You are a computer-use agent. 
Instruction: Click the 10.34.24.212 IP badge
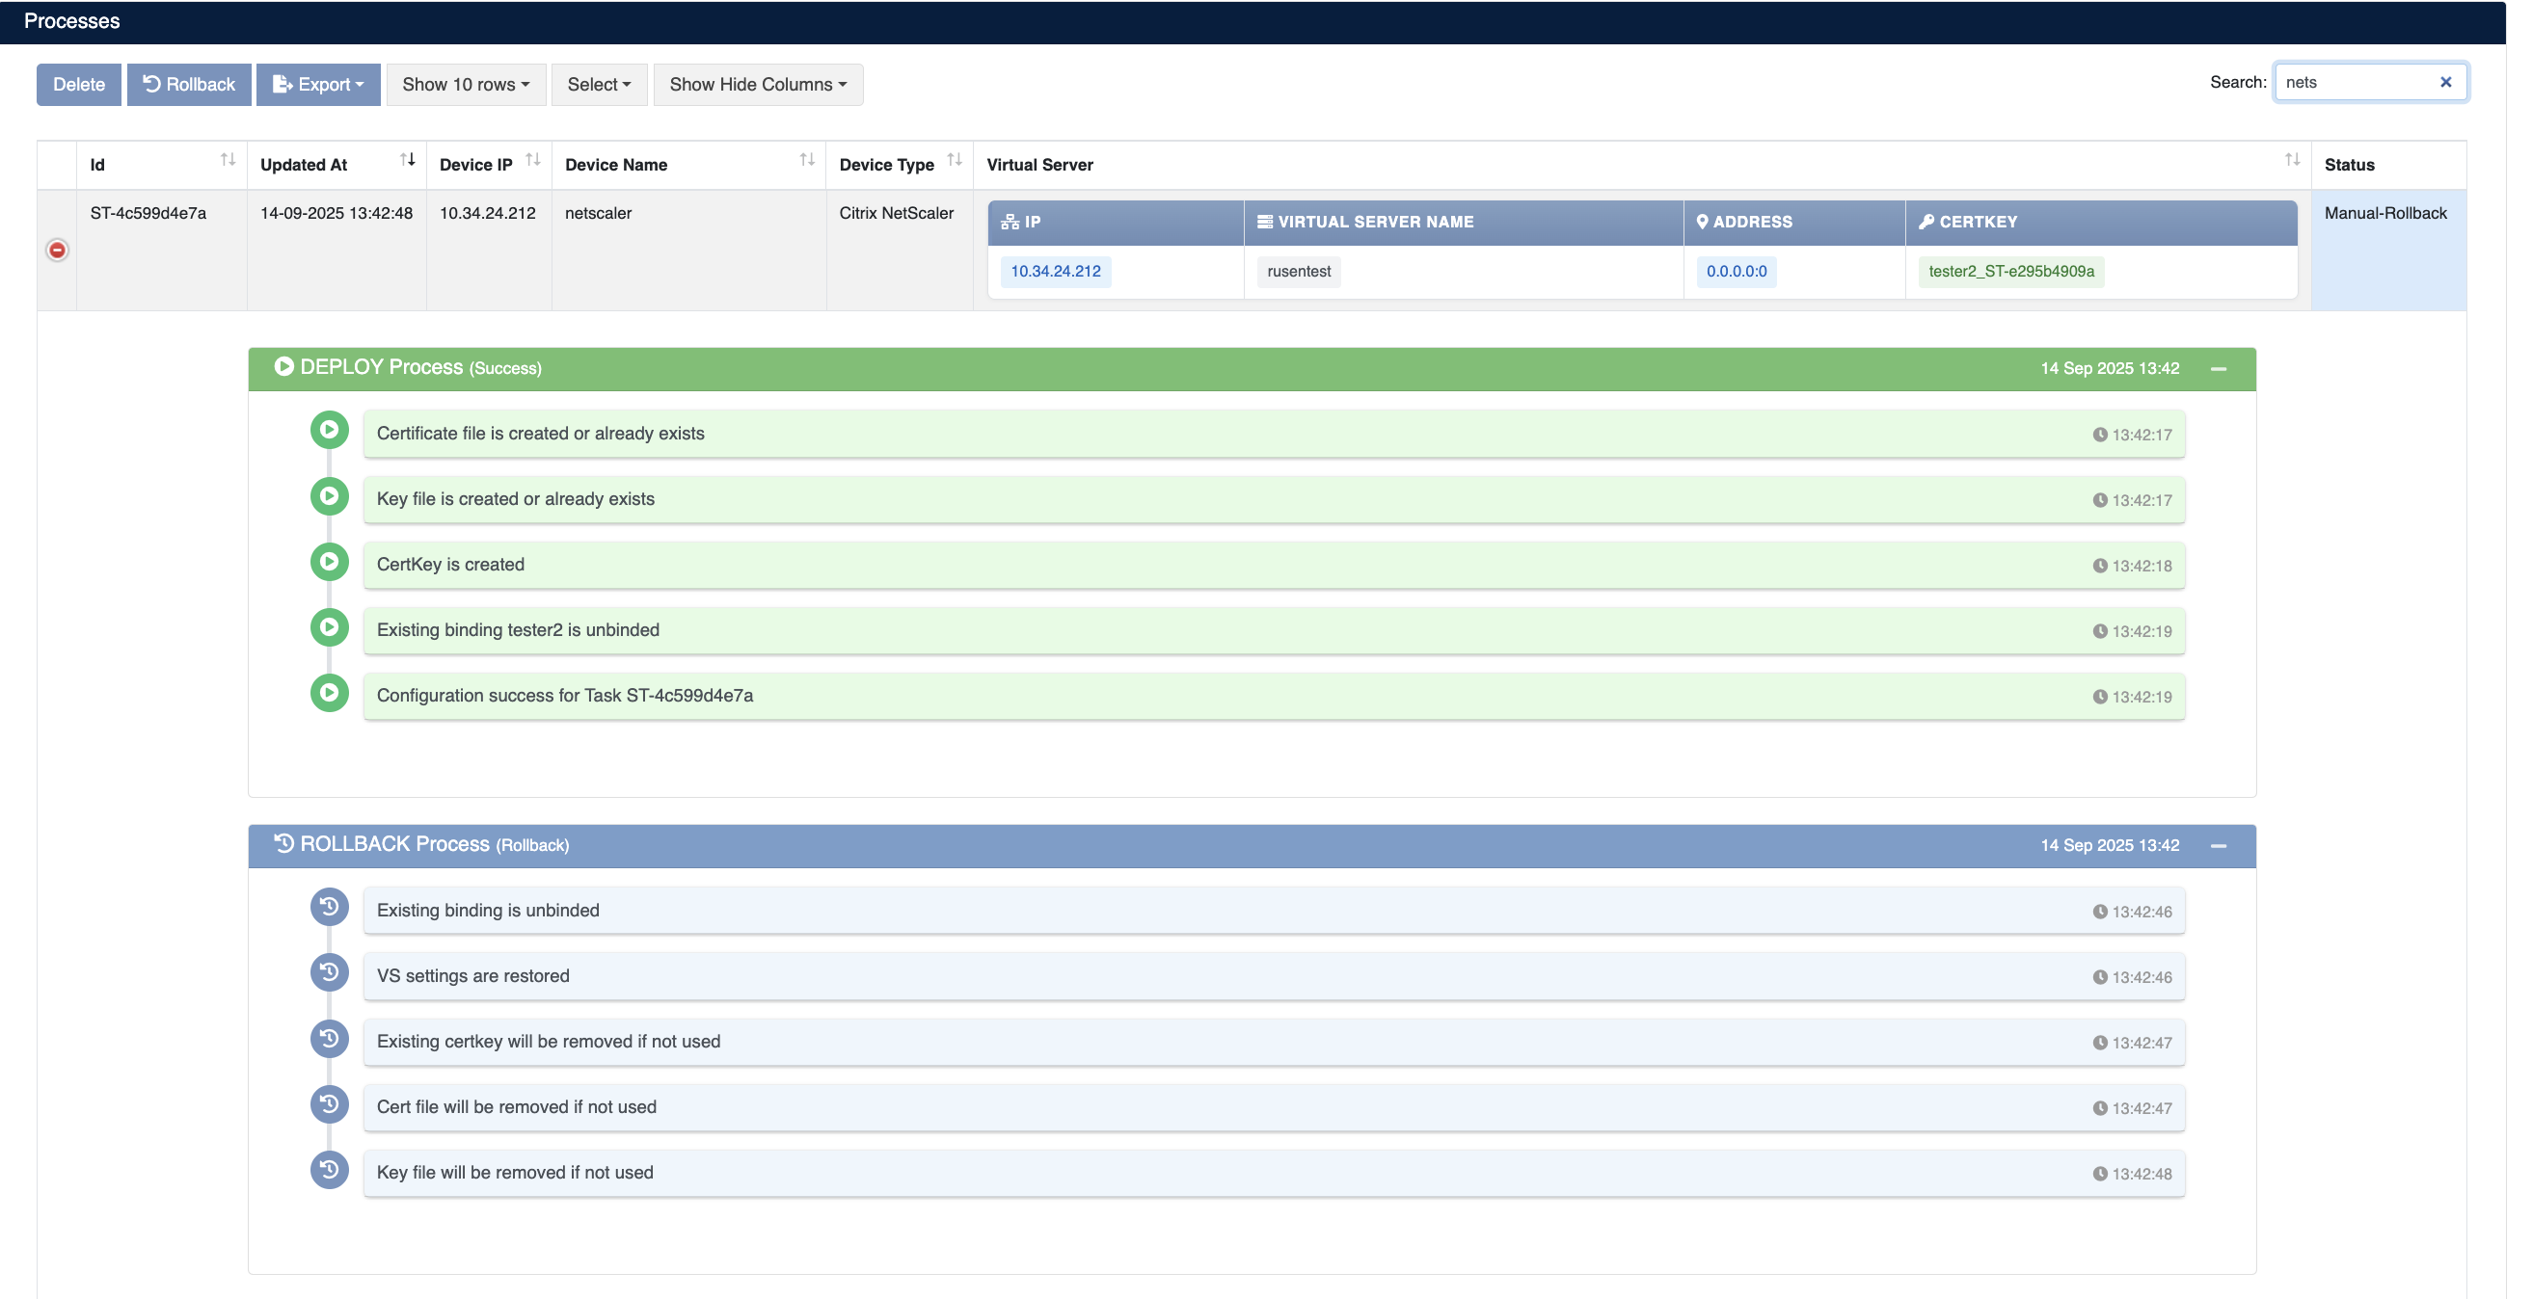pyautogui.click(x=1056, y=271)
